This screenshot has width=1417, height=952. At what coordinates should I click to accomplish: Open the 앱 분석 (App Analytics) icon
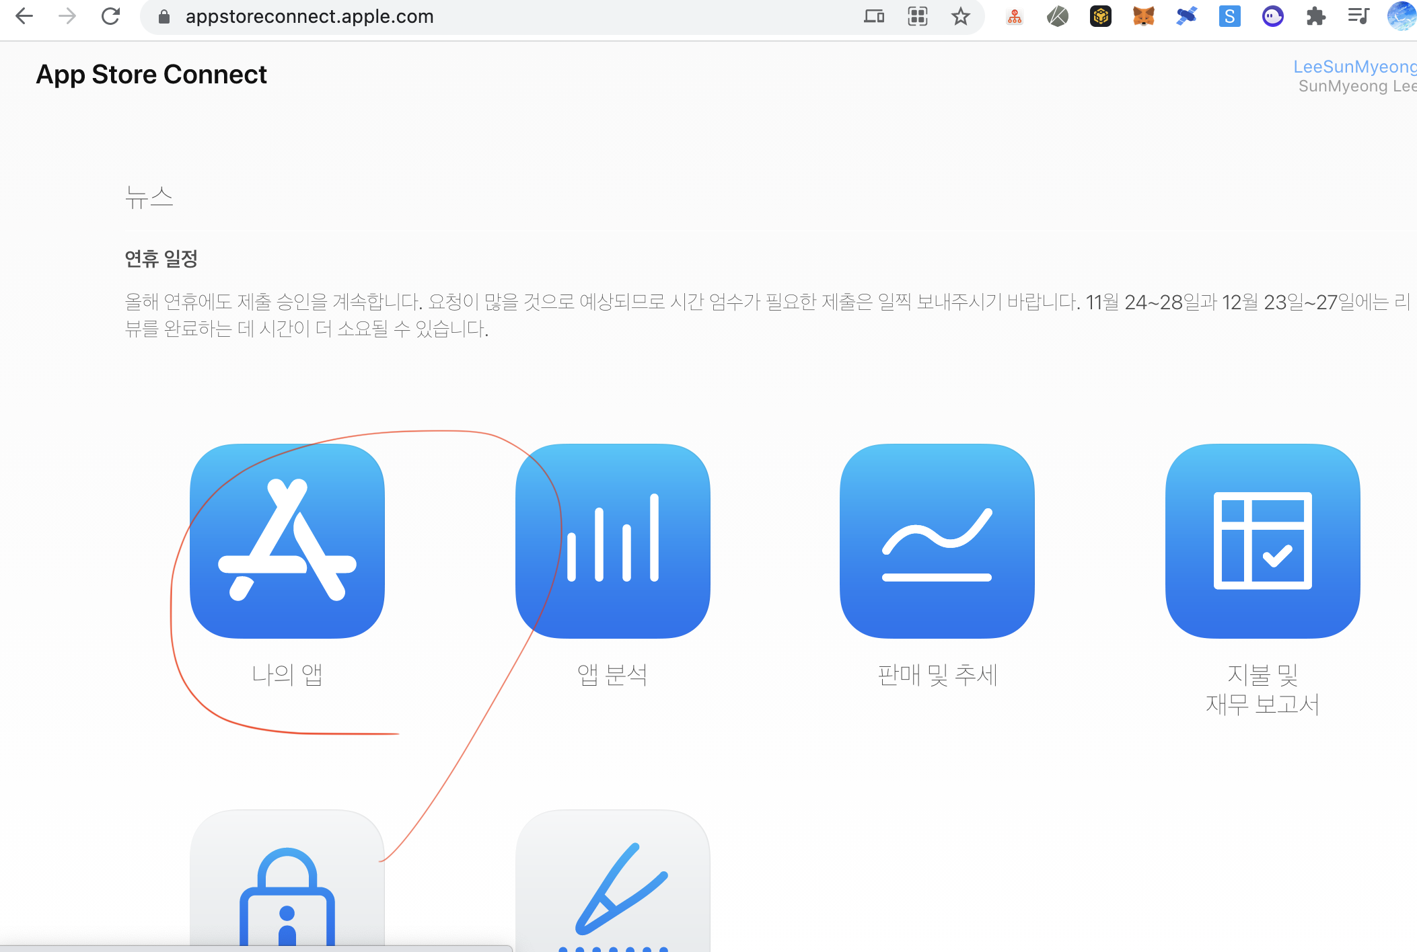pyautogui.click(x=612, y=541)
